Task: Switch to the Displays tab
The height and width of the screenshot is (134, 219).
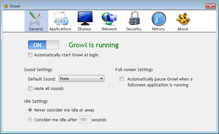Action: coord(85,21)
